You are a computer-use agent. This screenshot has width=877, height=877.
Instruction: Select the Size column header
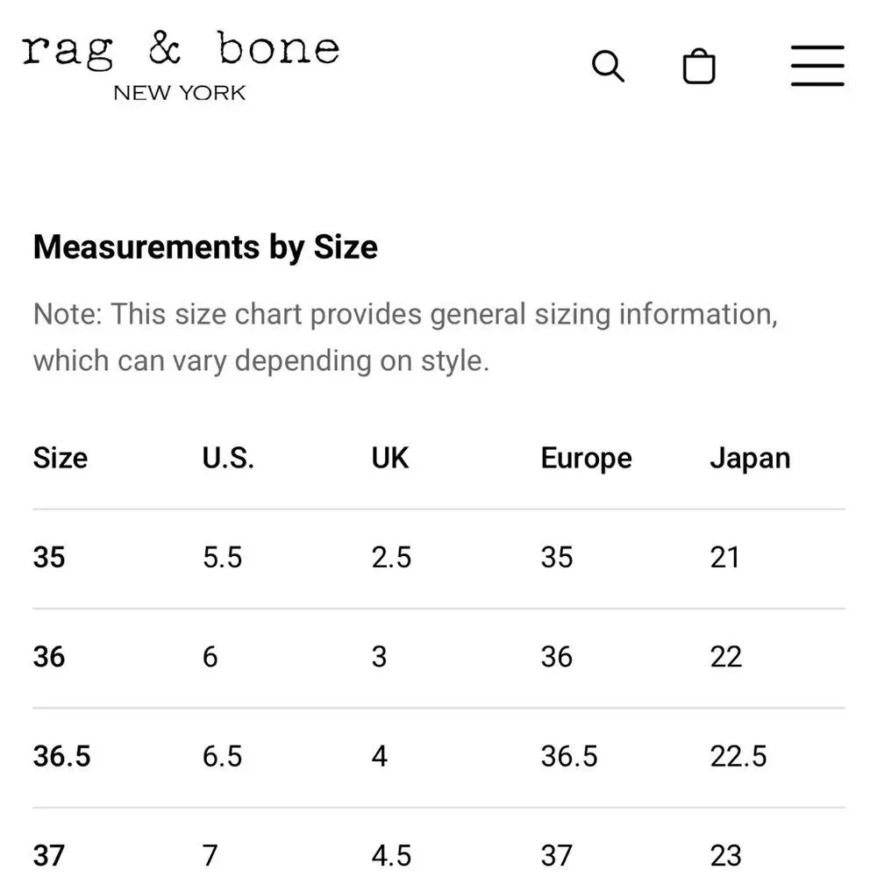(61, 458)
